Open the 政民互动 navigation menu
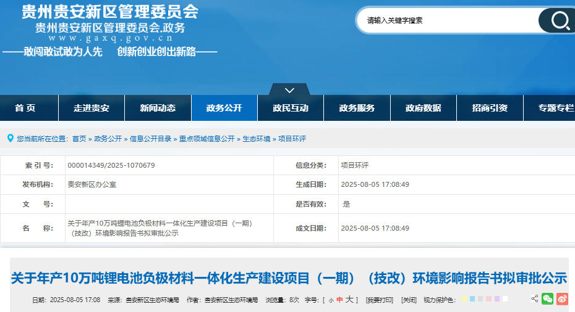This screenshot has width=575, height=312. pos(291,108)
